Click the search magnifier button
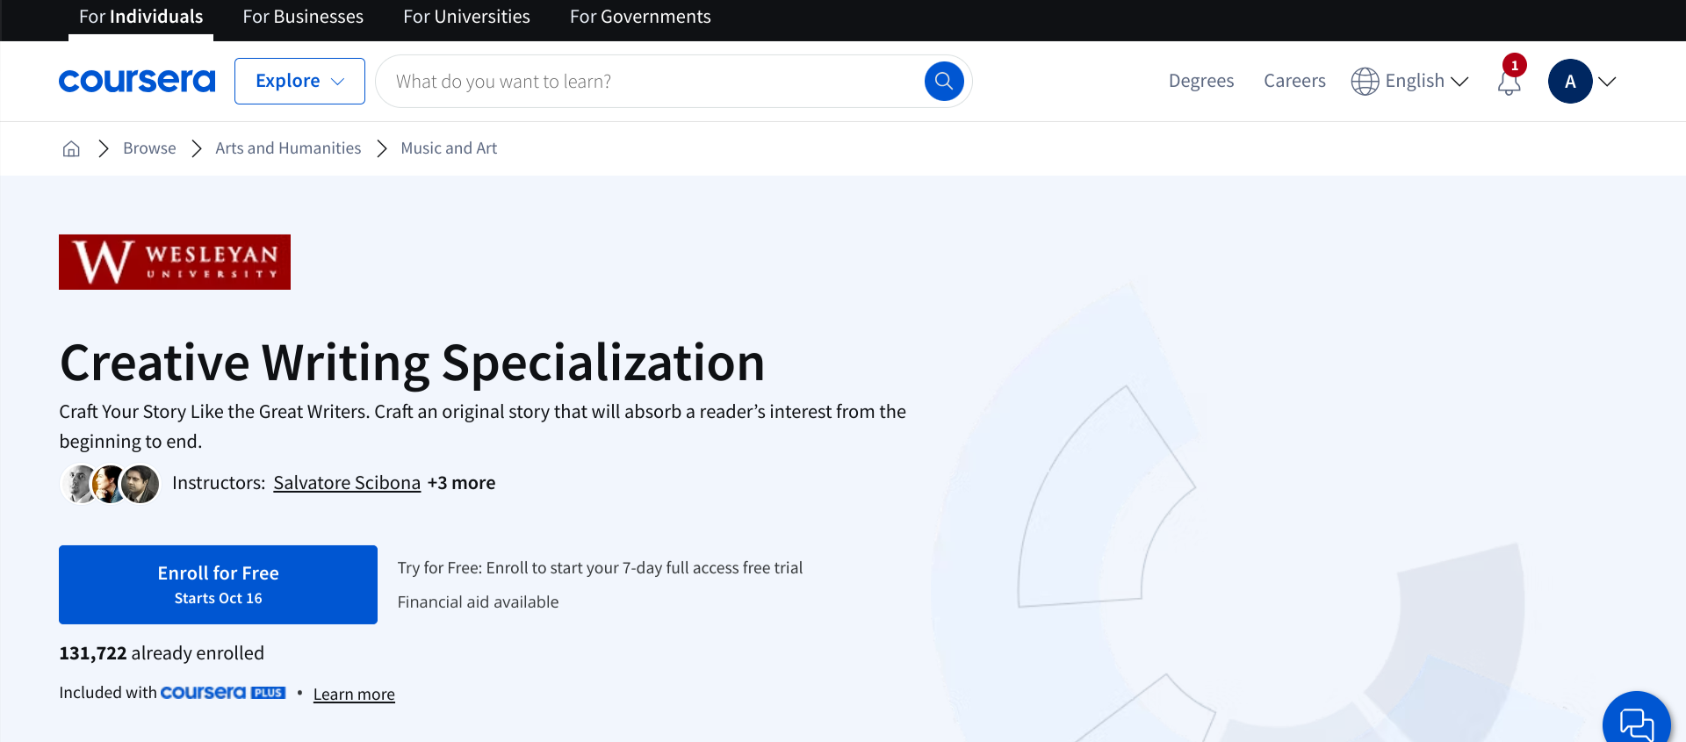The width and height of the screenshot is (1686, 742). tap(944, 82)
